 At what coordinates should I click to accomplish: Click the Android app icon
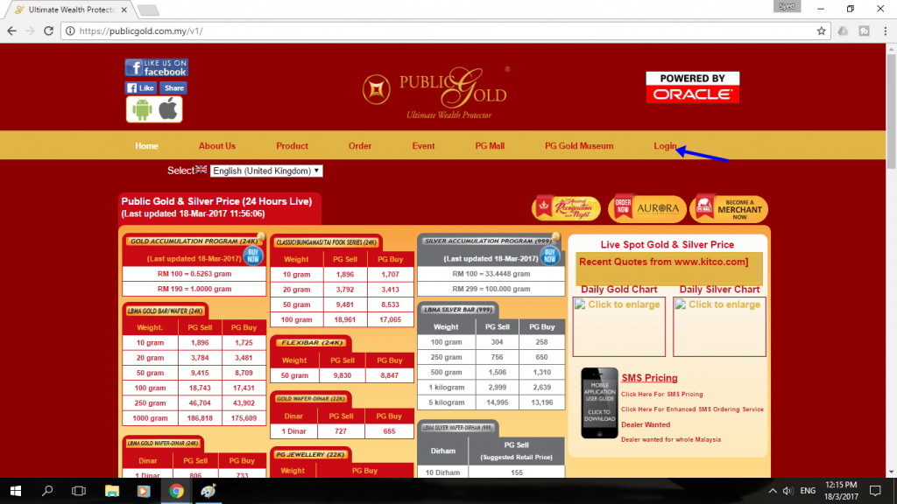pyautogui.click(x=141, y=109)
